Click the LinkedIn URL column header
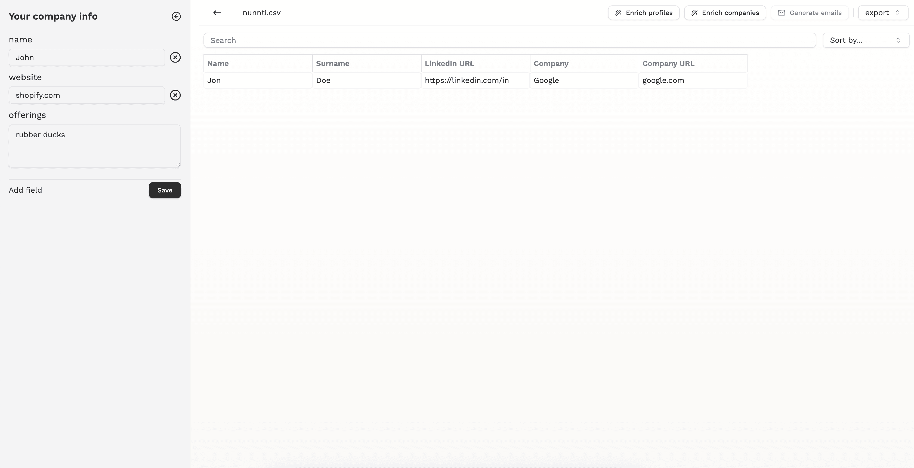This screenshot has width=914, height=468. 475,64
